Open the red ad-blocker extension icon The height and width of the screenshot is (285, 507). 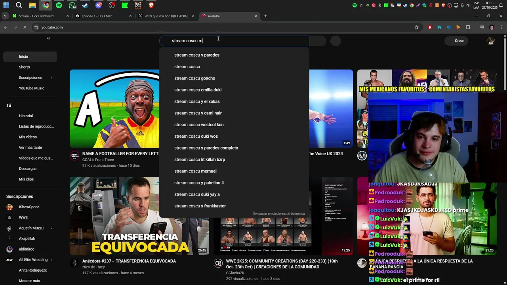pos(430,27)
